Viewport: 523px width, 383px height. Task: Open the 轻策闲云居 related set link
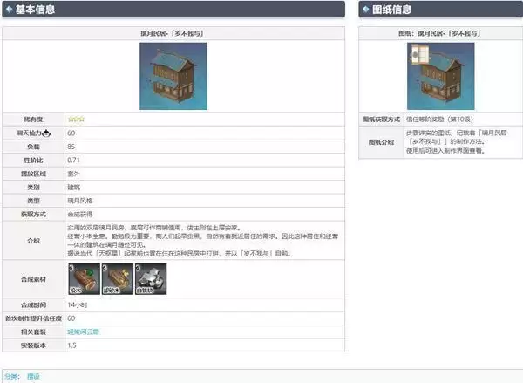coord(83,332)
